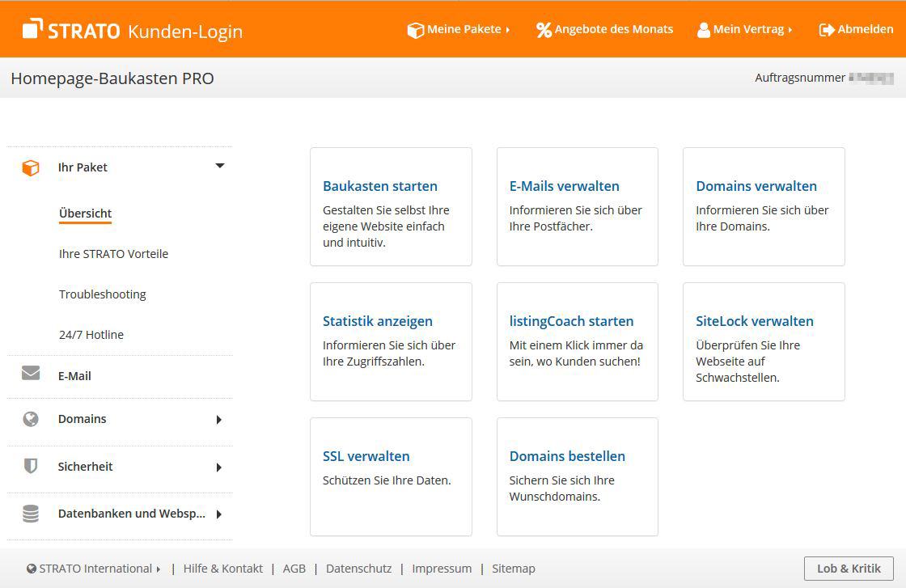Viewport: 906px width, 588px height.
Task: Open Ihre STRATO Vorteile in sidebar
Action: point(113,254)
